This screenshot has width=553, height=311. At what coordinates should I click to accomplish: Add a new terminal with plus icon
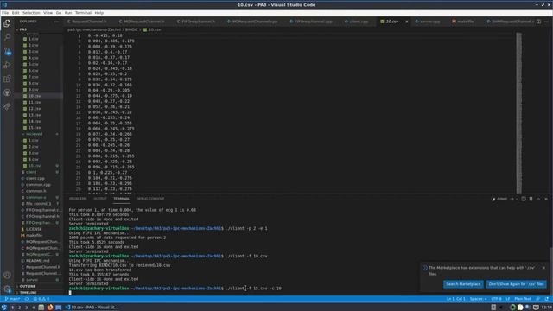point(512,199)
